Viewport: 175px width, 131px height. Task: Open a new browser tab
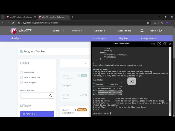(72, 17)
